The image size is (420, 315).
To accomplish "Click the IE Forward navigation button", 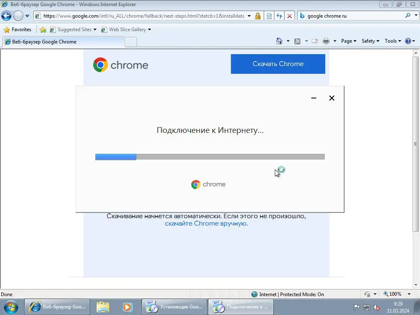I will (x=18, y=16).
